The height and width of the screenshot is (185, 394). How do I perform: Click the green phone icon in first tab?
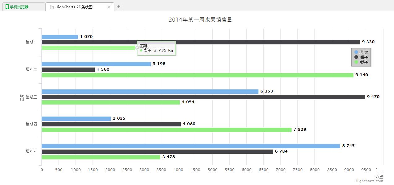tap(7, 7)
